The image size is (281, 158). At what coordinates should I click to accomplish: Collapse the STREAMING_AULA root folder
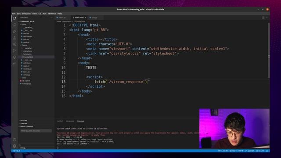[27, 22]
